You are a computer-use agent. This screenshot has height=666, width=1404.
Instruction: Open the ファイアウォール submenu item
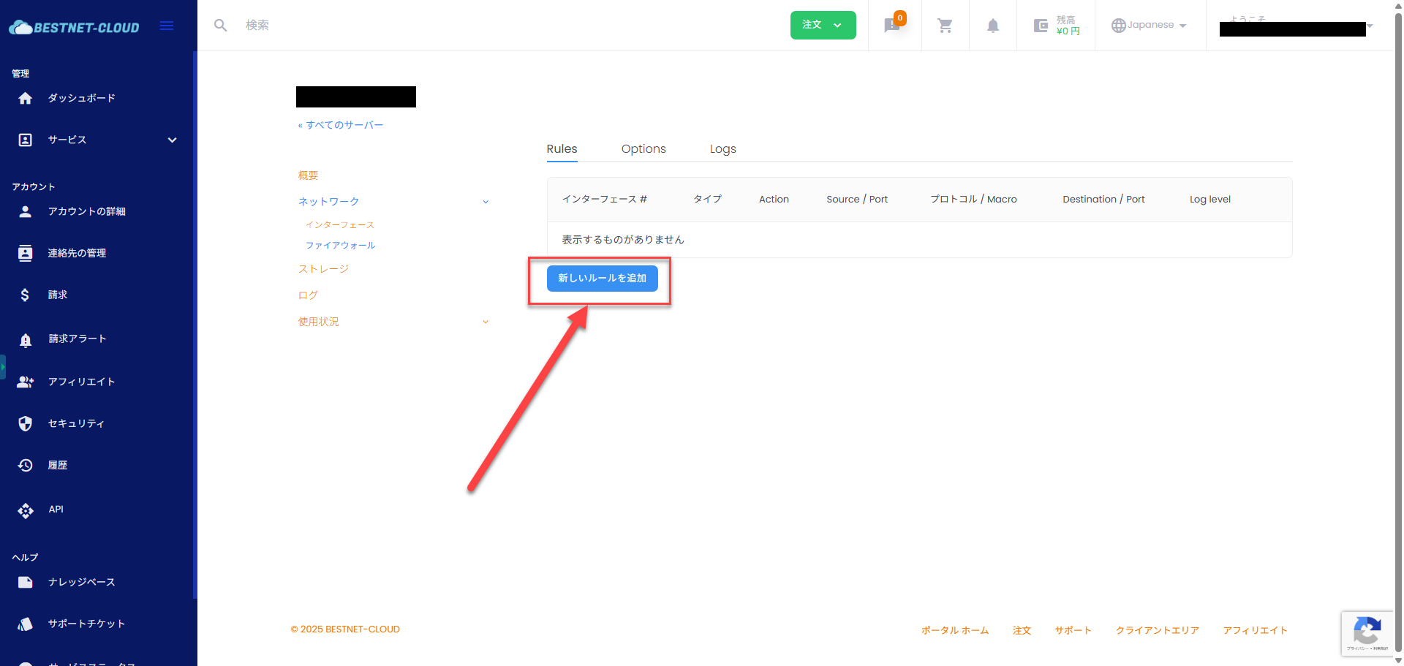click(340, 246)
